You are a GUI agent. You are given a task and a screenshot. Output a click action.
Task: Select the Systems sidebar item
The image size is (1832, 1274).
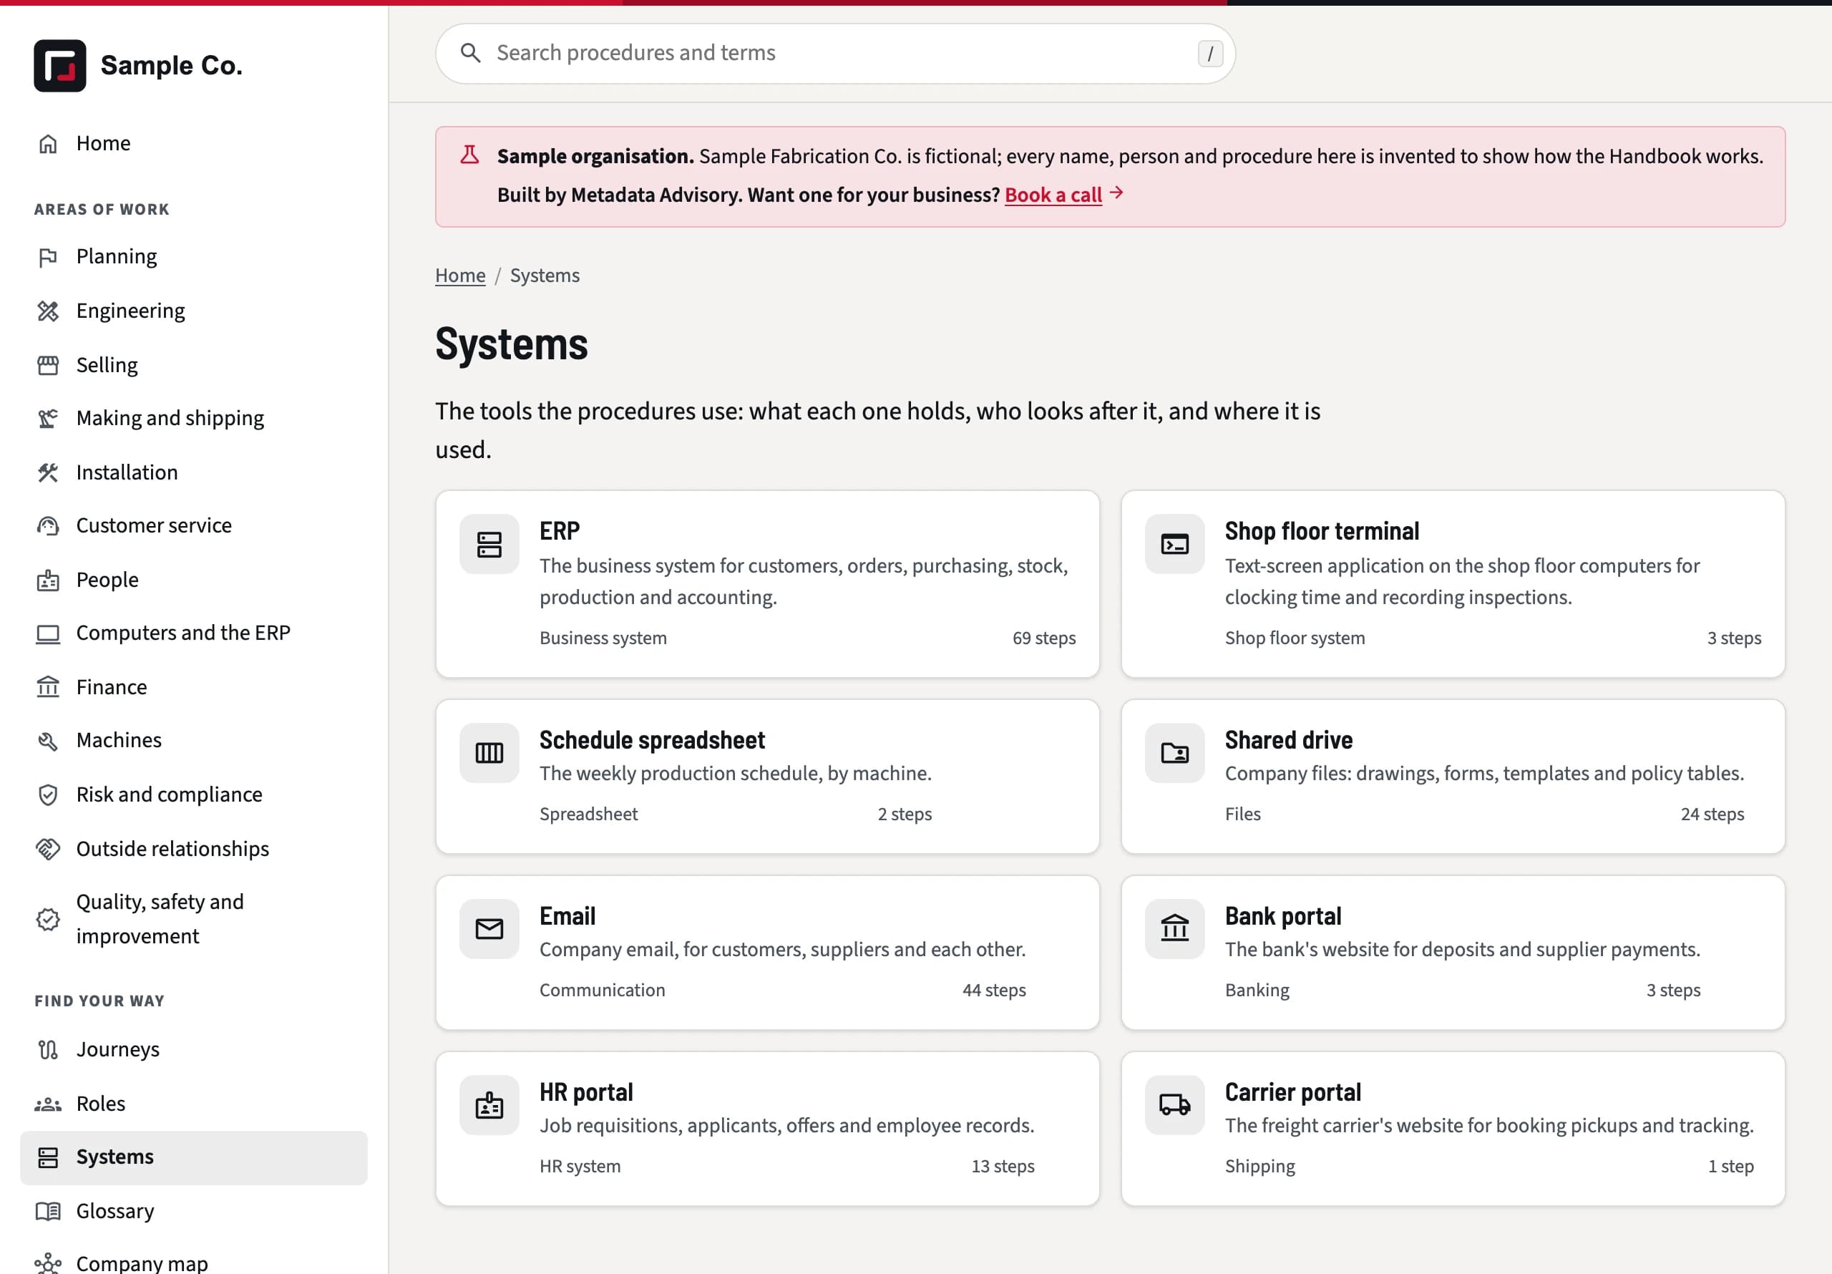(x=194, y=1157)
